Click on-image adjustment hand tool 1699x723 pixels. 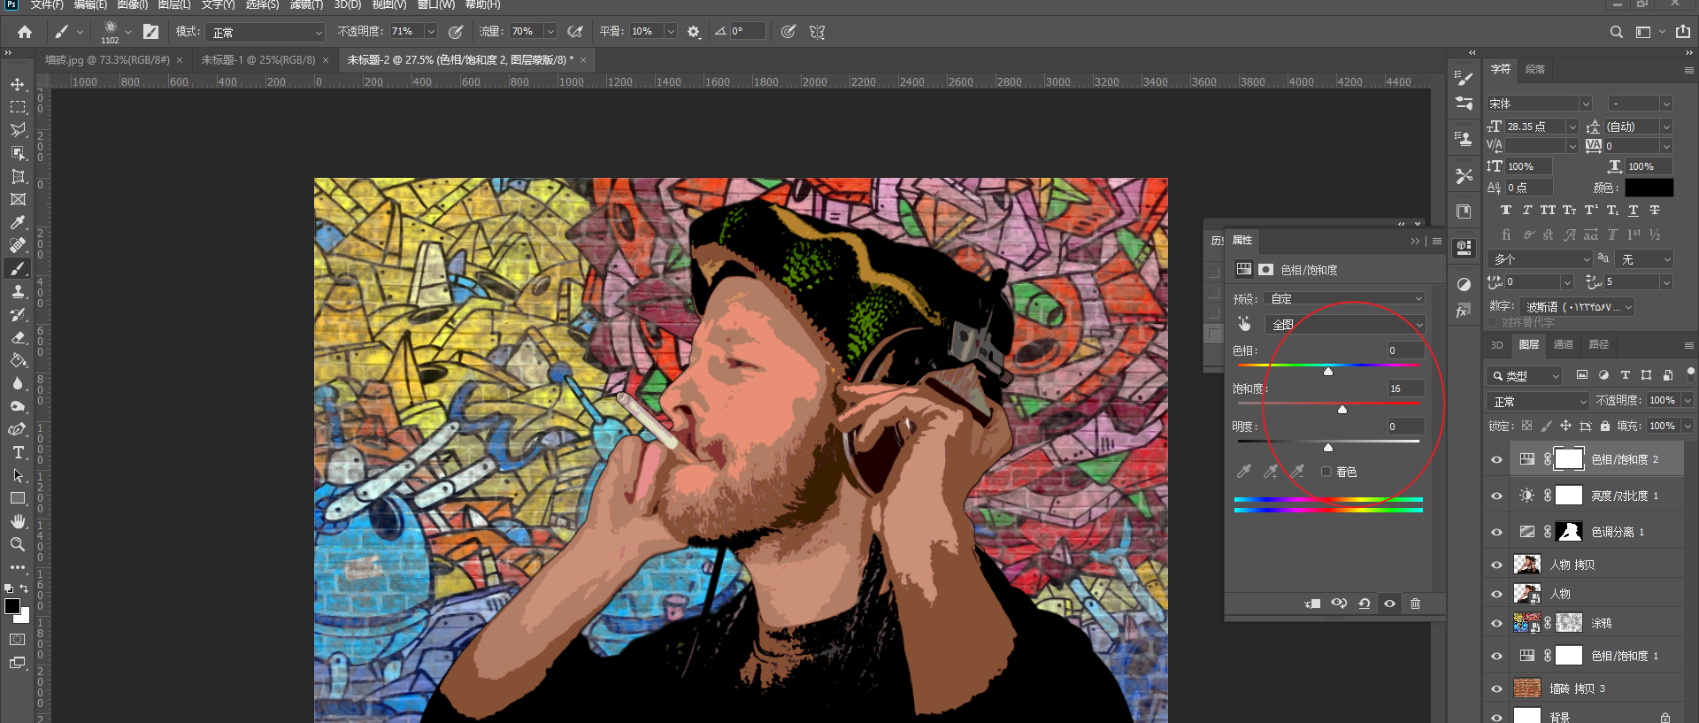coord(1245,324)
